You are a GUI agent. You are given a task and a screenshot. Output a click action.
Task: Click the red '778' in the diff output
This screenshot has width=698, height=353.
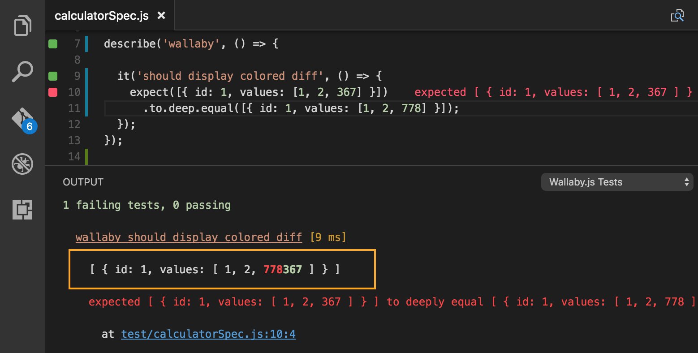point(273,270)
